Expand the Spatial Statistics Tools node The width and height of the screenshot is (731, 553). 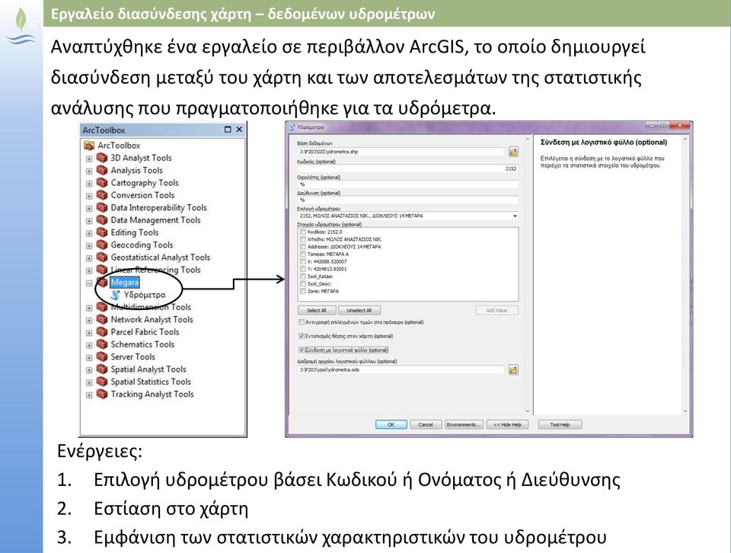(x=89, y=382)
